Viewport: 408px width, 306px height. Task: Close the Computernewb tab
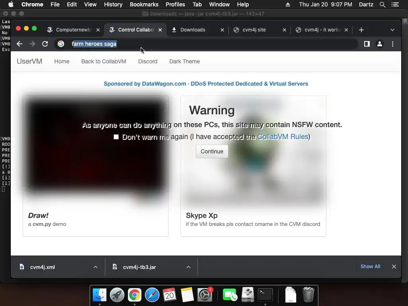point(98,30)
